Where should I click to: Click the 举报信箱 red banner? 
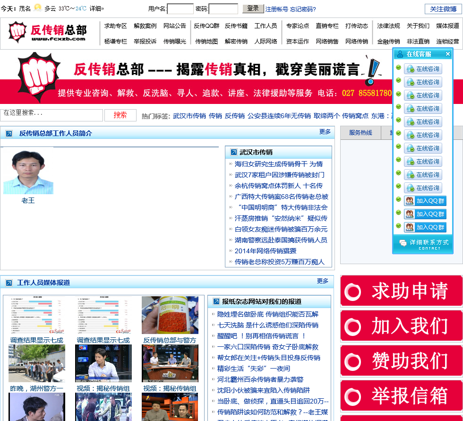pyautogui.click(x=401, y=395)
